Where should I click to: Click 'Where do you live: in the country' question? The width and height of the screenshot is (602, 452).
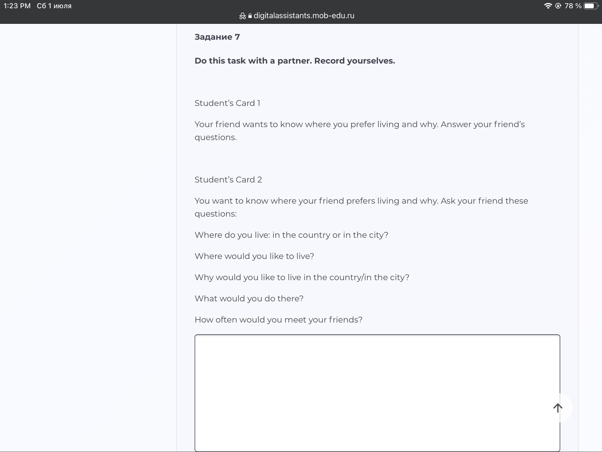[291, 235]
